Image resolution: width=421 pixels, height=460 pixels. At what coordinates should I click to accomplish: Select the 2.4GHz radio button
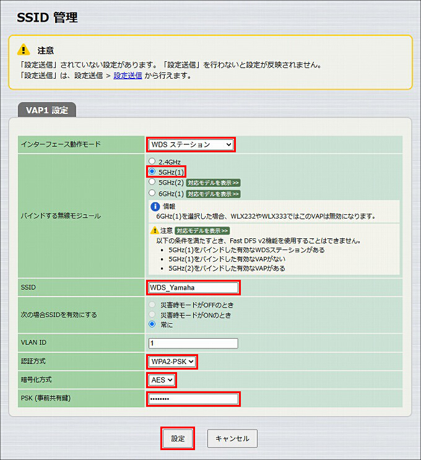coord(152,161)
